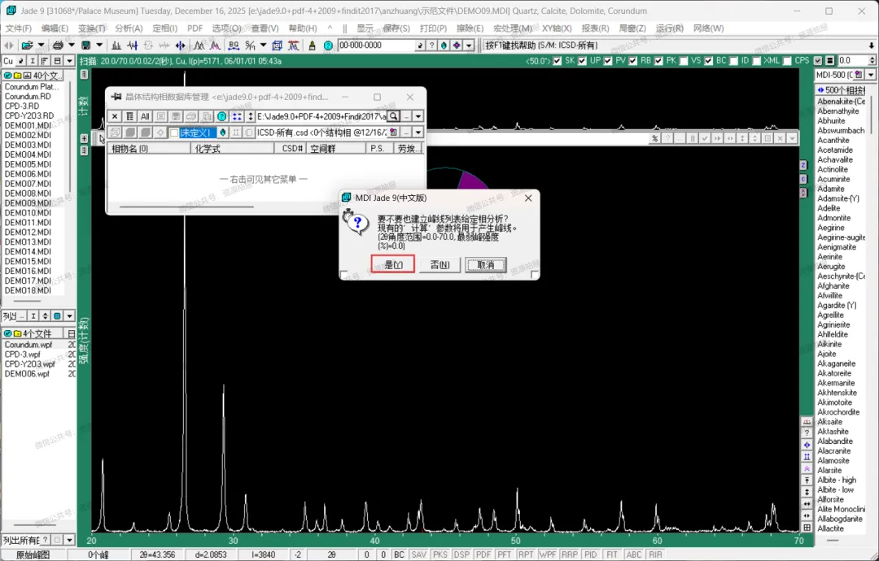The height and width of the screenshot is (561, 879).
Task: Toggle the BC checkbox
Action: pos(709,60)
